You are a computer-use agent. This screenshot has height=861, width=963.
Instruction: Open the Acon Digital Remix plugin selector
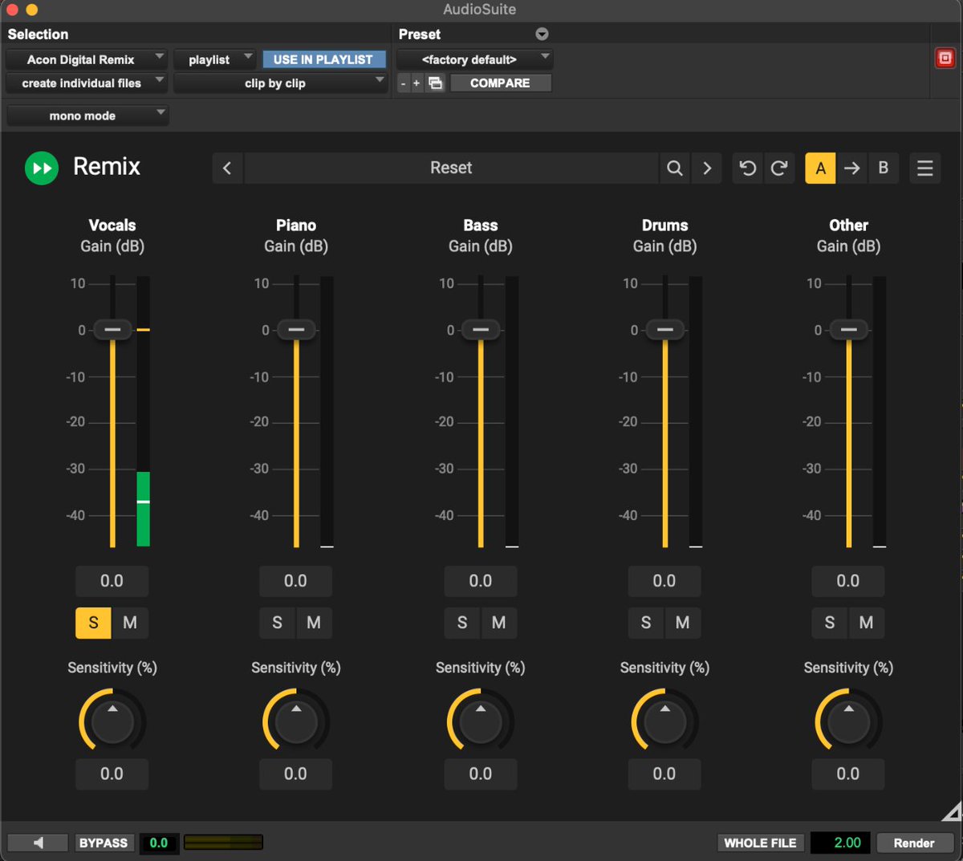[86, 59]
